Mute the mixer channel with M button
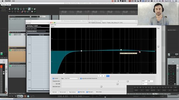This screenshot has width=179, height=100. click(x=6, y=64)
